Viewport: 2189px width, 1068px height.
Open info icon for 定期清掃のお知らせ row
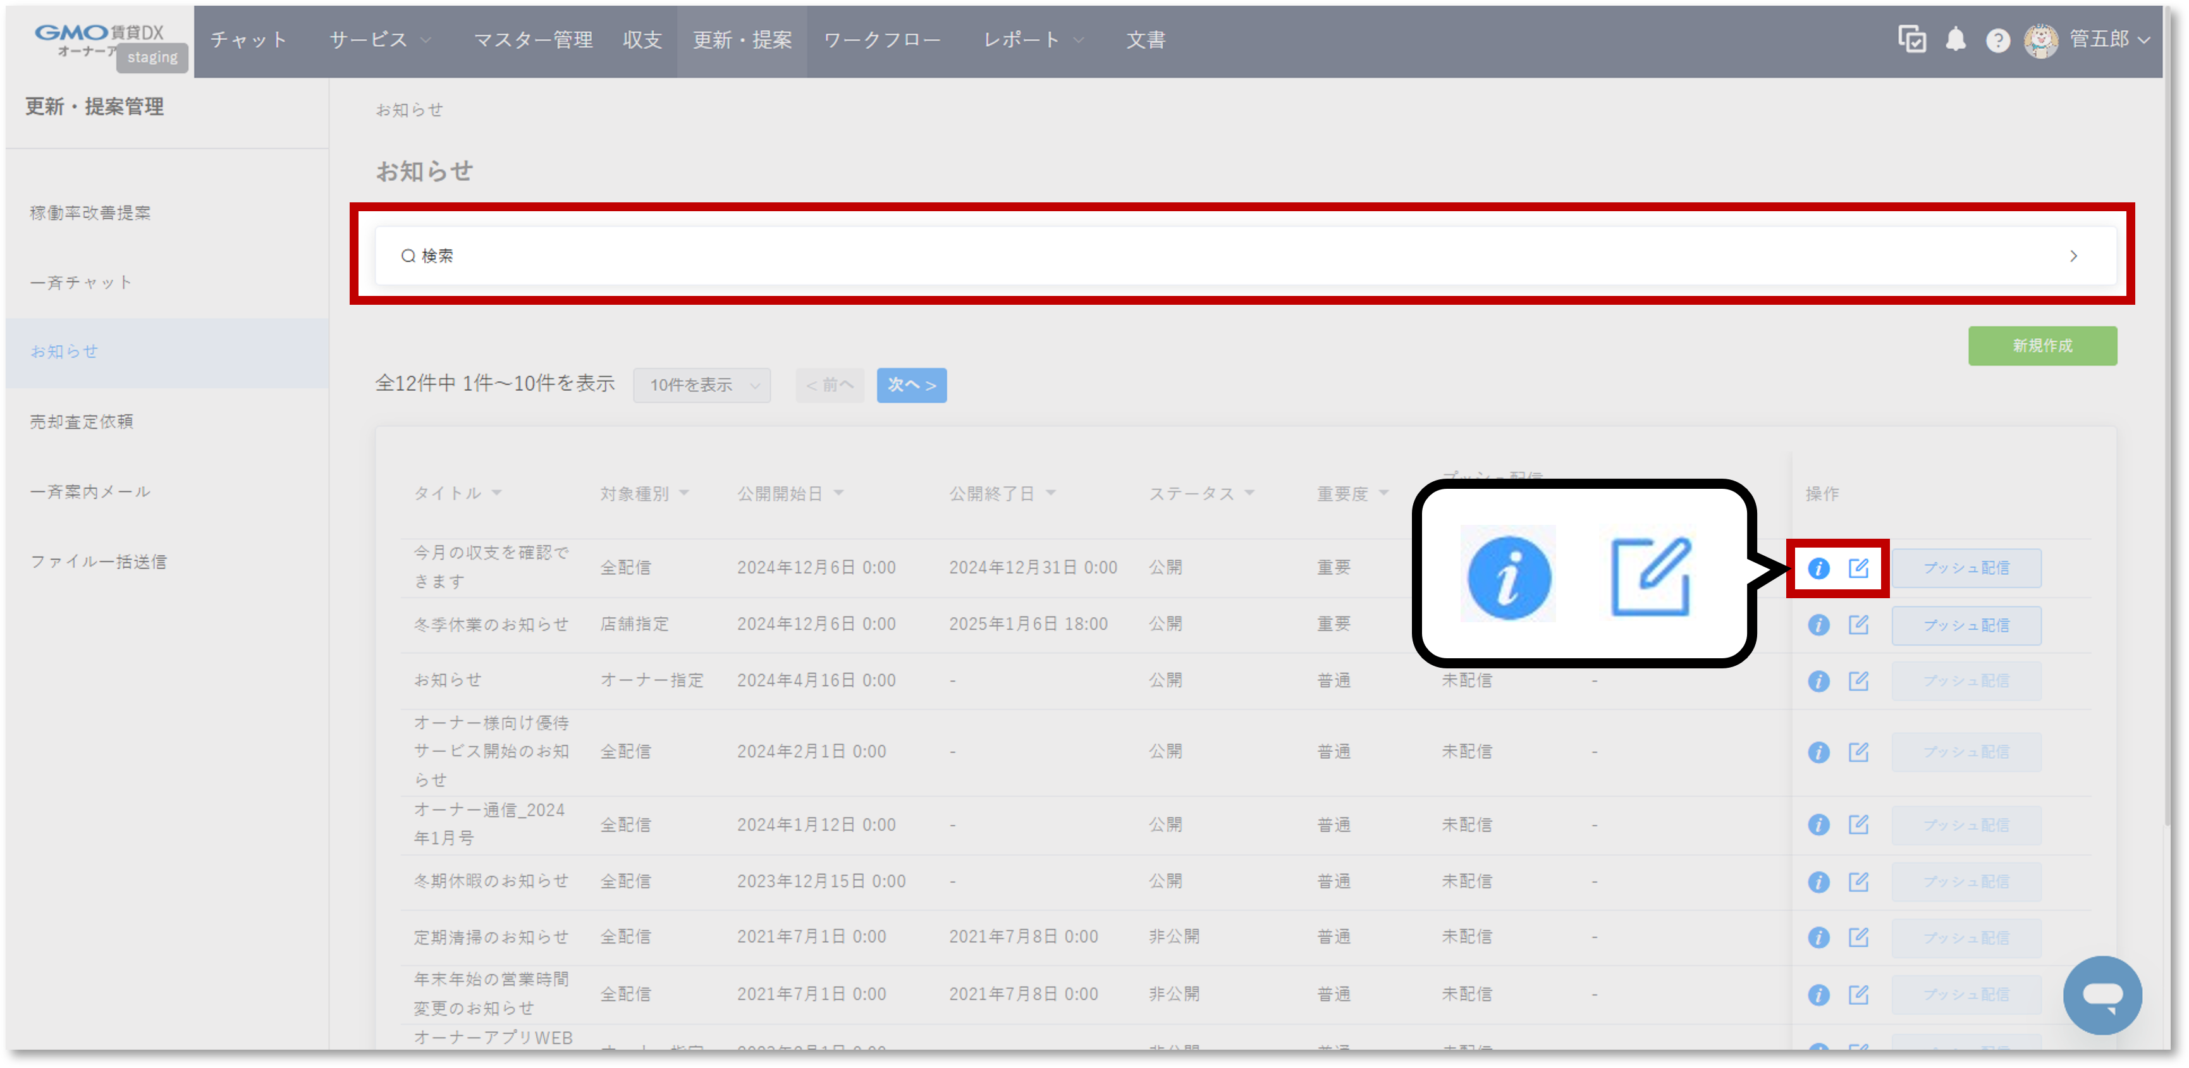click(1818, 937)
